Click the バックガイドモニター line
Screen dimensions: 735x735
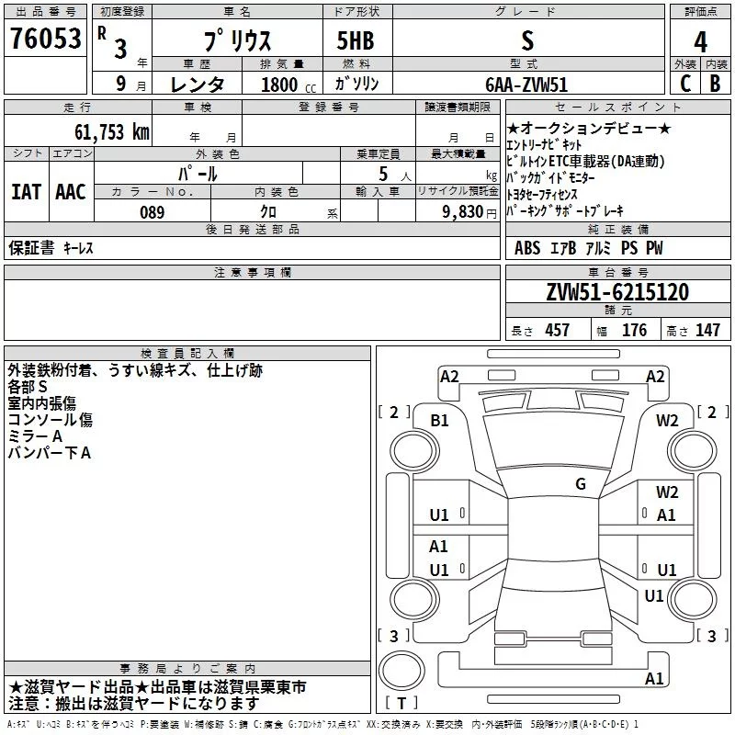(x=550, y=177)
